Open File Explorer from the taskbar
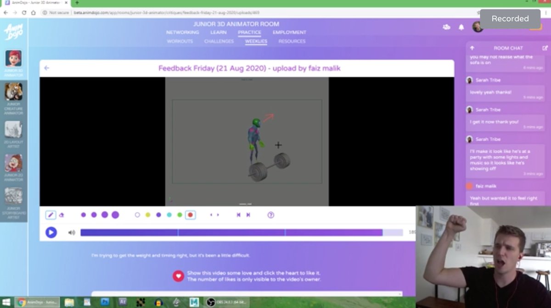Viewport: 551px width, 308px height. (x=69, y=302)
